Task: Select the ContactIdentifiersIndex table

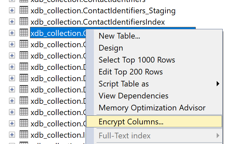Action: [97, 22]
